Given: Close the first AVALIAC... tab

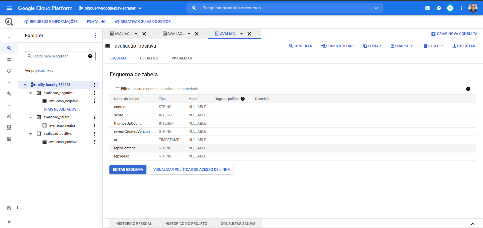Looking at the screenshot, I should coord(144,34).
